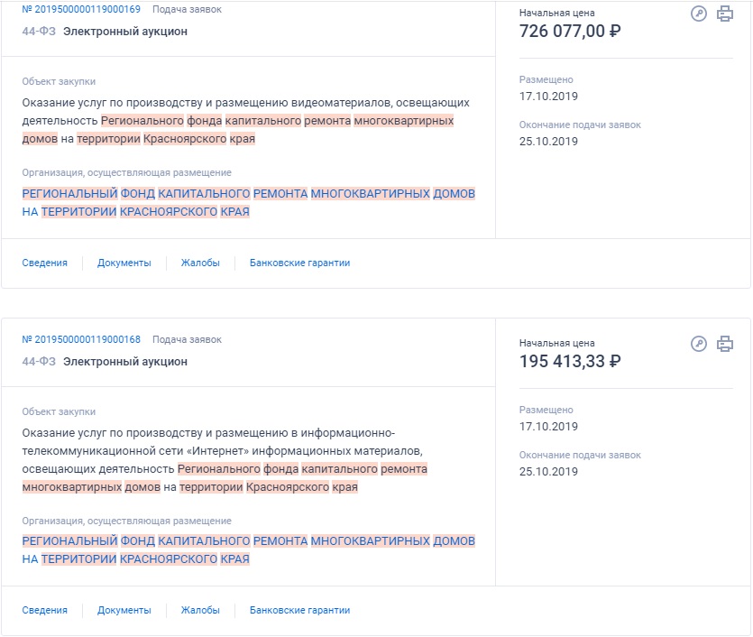This screenshot has height=637, width=753.
Task: Show Жалобы for purchase ending 168
Action: 200,610
